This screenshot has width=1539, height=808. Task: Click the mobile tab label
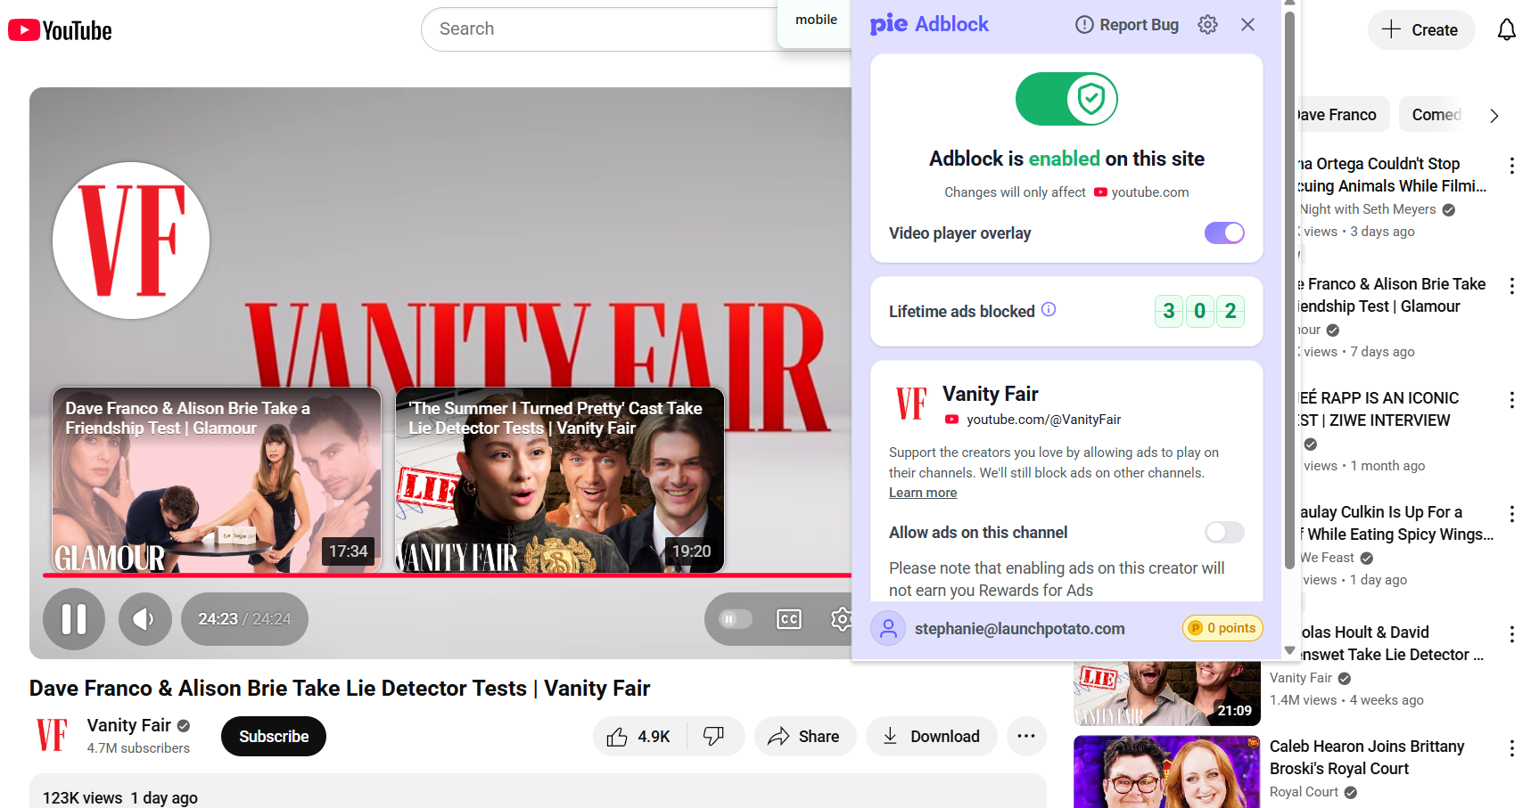[816, 20]
